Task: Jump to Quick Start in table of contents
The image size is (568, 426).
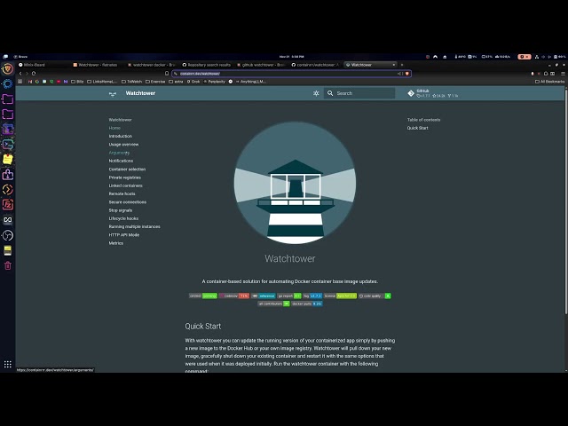Action: pyautogui.click(x=417, y=128)
